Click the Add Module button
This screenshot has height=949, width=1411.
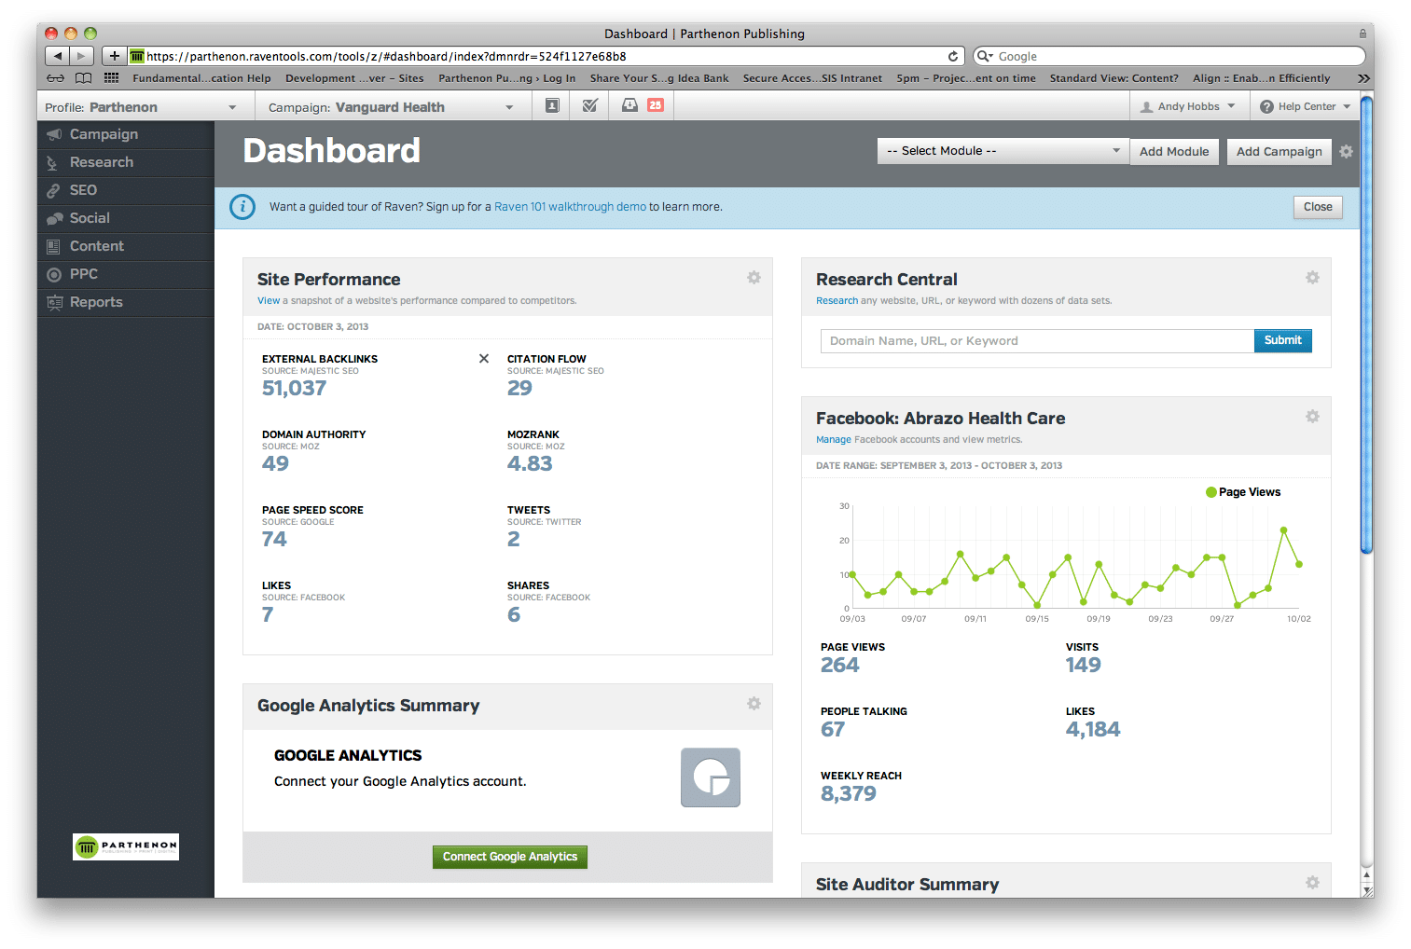[1174, 151]
